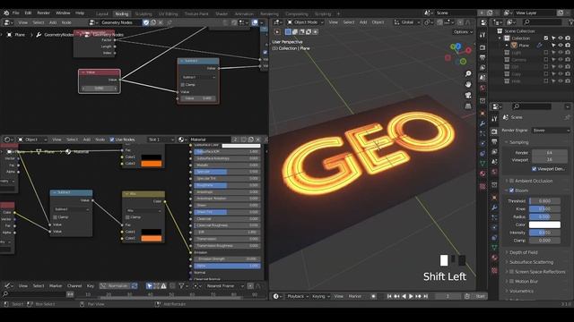This screenshot has height=322, width=574.
Task: Select the box select mode icon in viewport
Action: pos(288,32)
